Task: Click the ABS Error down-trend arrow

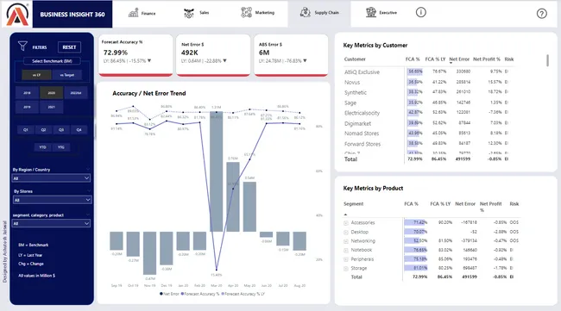Action: 305,60
